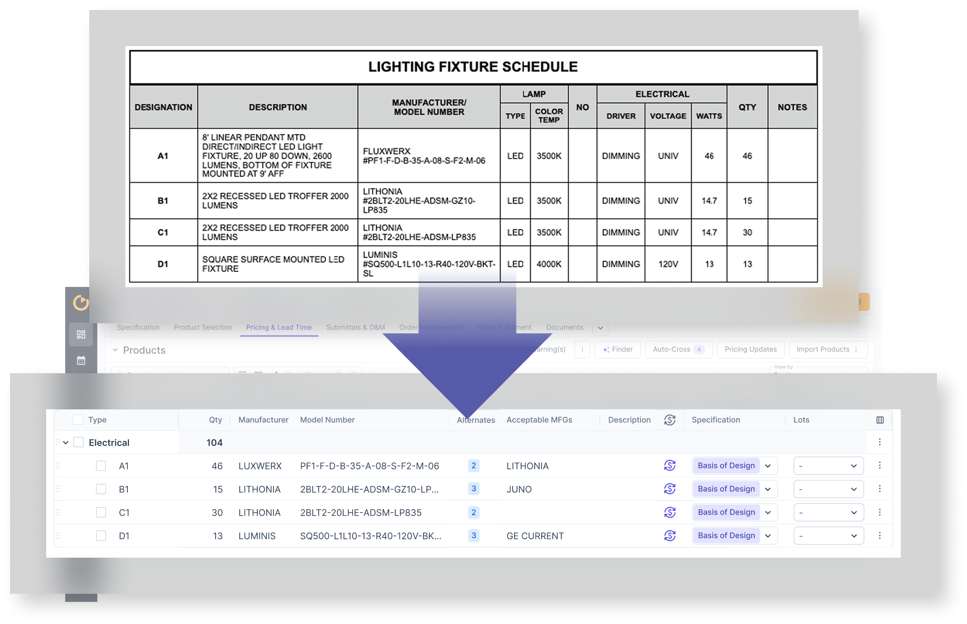Click the sync icon in C1 row
Screen dimensions: 967x624
[x=670, y=512]
